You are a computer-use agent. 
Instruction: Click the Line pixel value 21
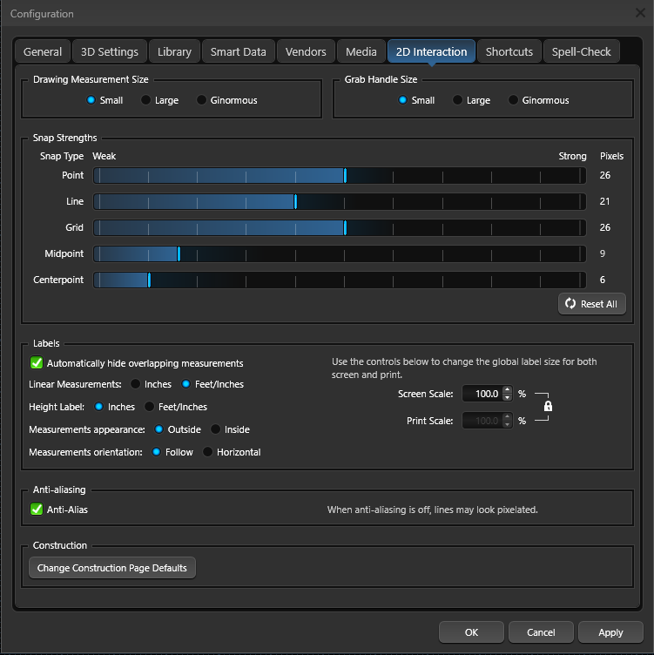point(604,201)
